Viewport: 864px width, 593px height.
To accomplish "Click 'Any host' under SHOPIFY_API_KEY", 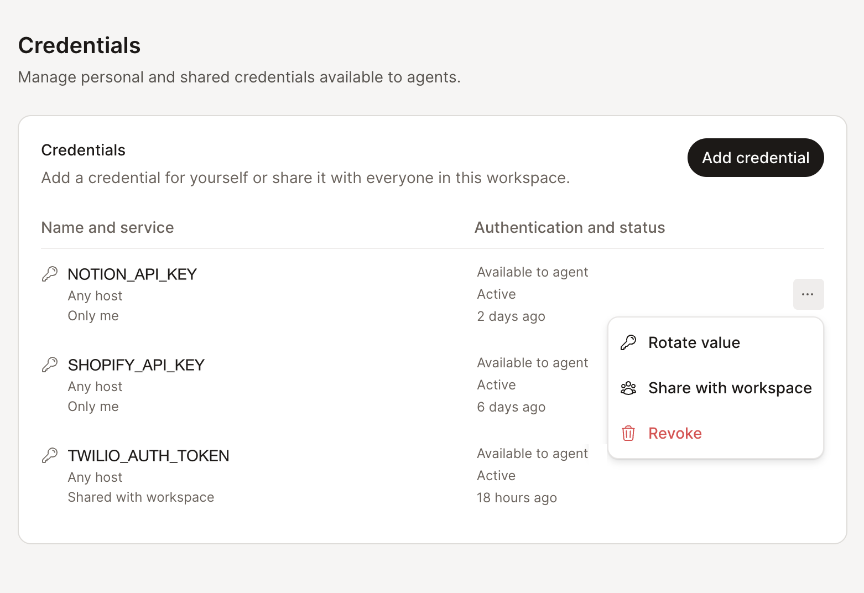I will 95,387.
